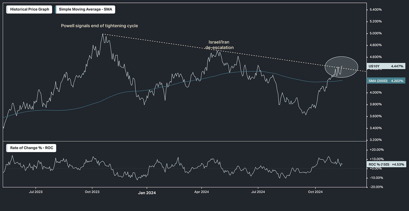Click the Apr 2024 date label
The image size is (409, 211).
click(202, 192)
